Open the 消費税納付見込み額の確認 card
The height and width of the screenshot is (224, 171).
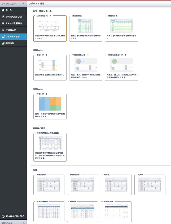click(50, 147)
